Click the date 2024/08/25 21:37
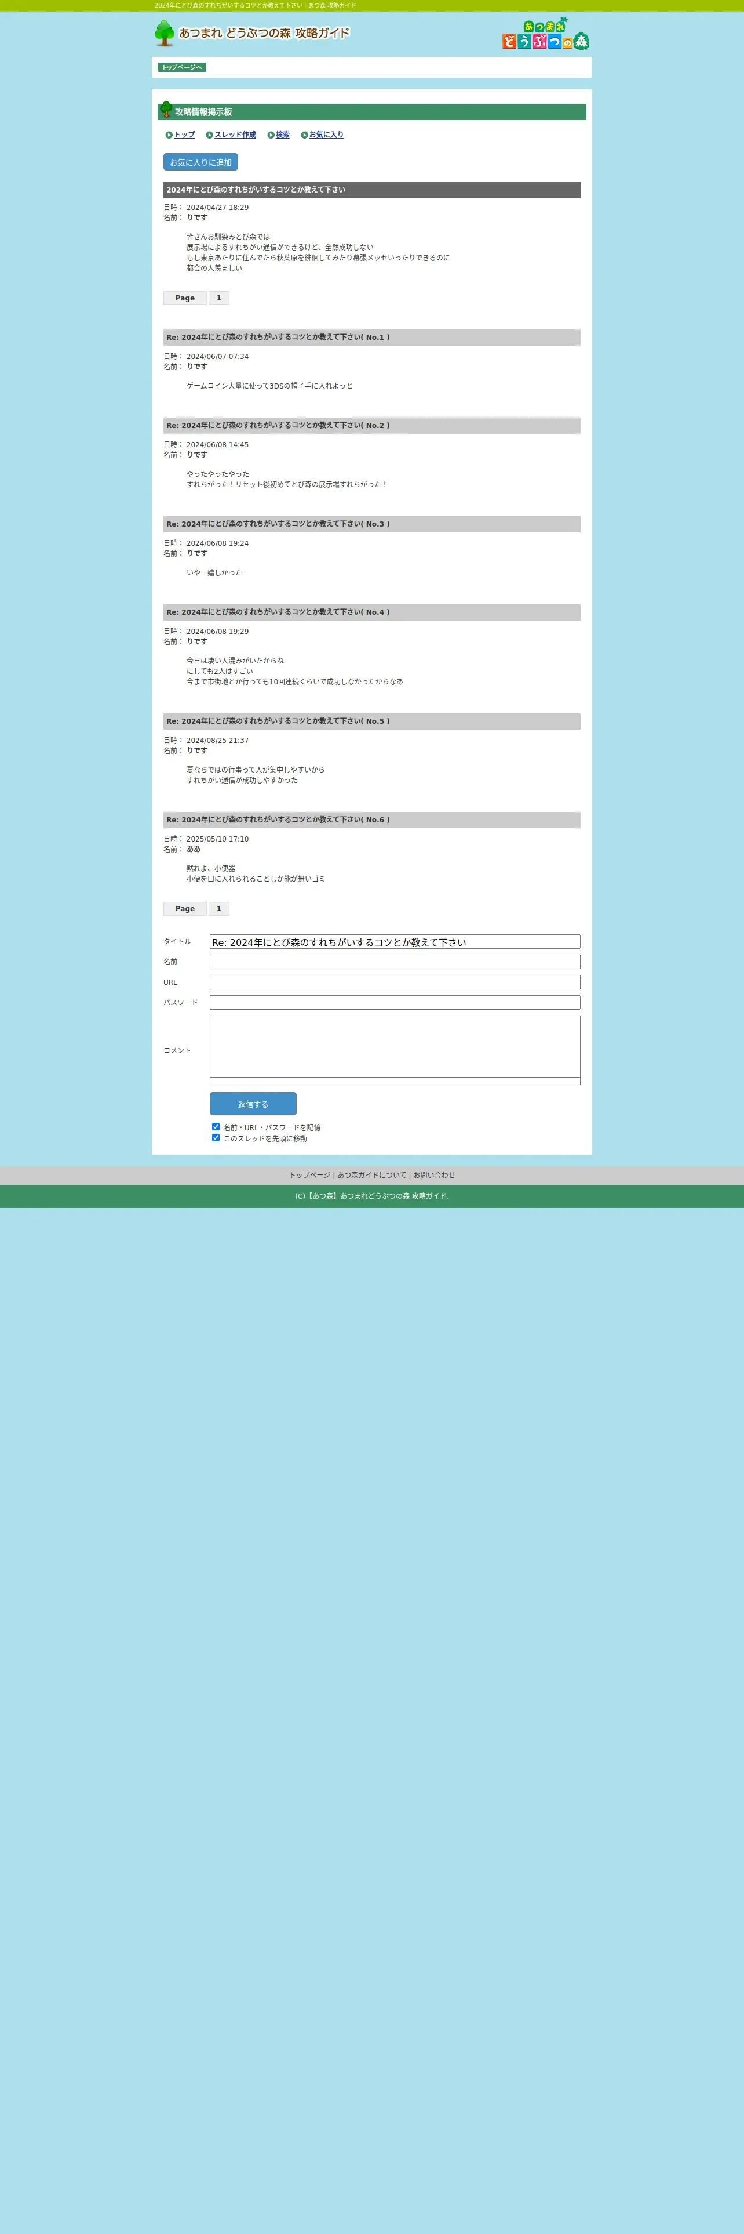The height and width of the screenshot is (2234, 744). [217, 742]
